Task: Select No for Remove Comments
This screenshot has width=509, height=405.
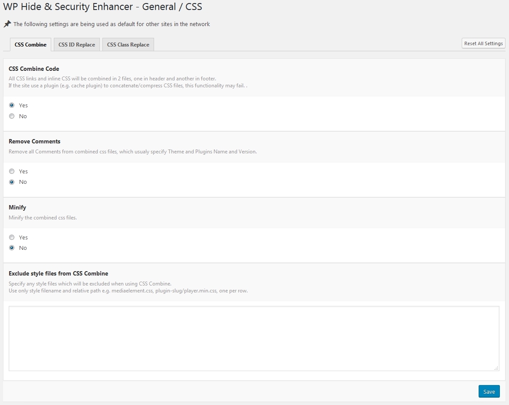Action: point(12,182)
